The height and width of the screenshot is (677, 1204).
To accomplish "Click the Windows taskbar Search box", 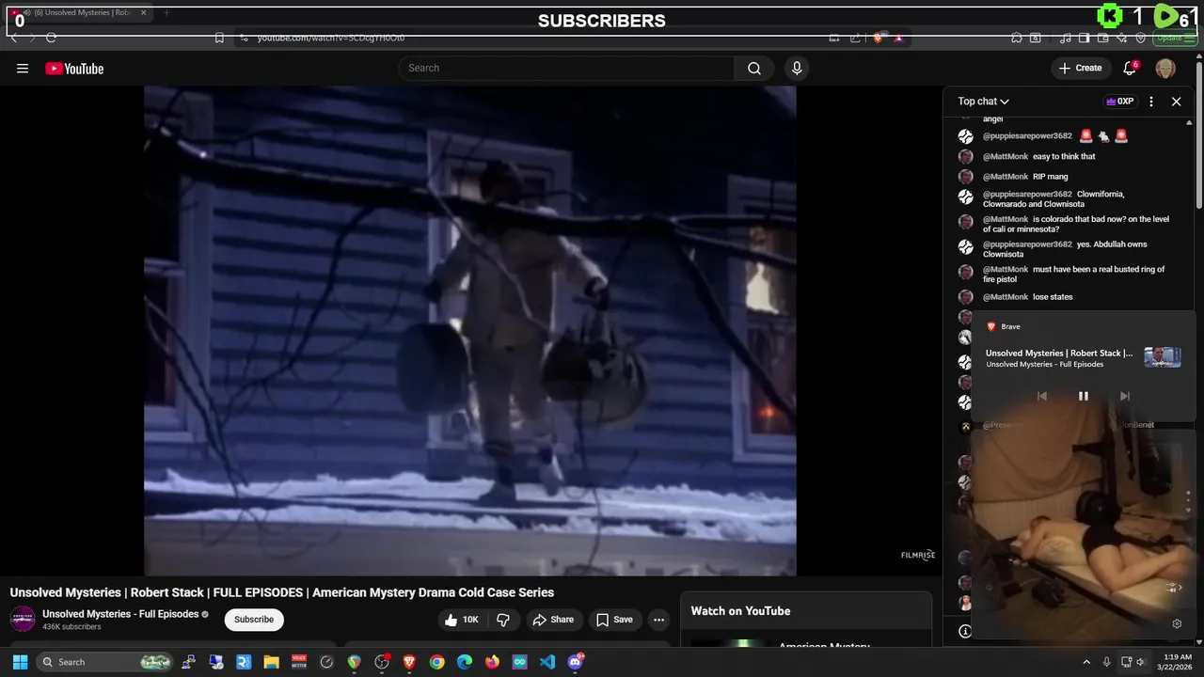I will click(105, 662).
